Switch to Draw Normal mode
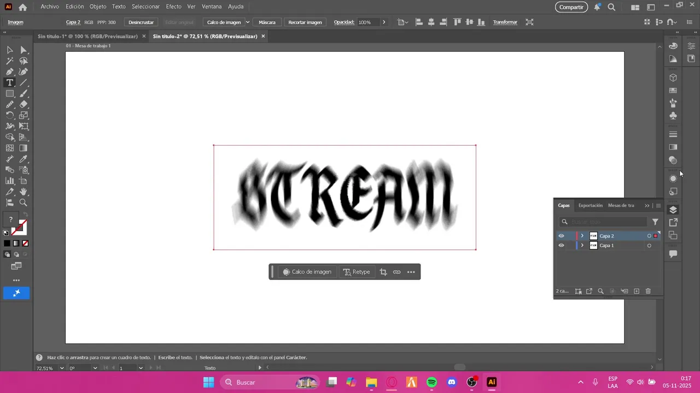Viewport: 700px width, 393px height. tap(7, 254)
